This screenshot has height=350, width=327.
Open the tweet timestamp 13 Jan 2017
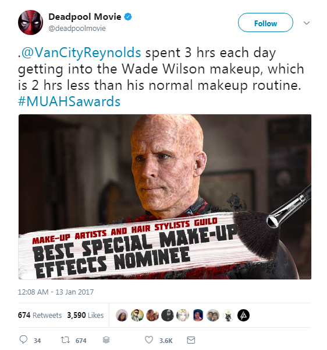56,292
